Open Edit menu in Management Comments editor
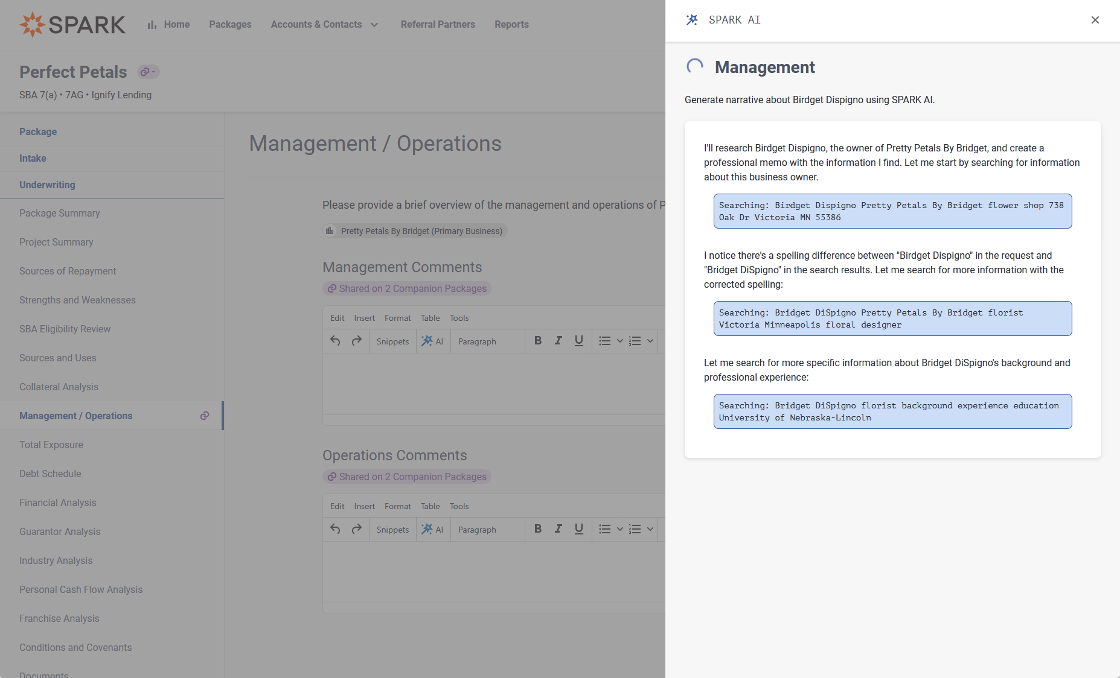The width and height of the screenshot is (1120, 678). [x=337, y=318]
